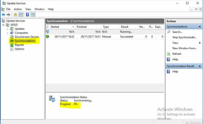Select Reports in the console tree
This screenshot has height=124, width=203.
(x=19, y=45)
